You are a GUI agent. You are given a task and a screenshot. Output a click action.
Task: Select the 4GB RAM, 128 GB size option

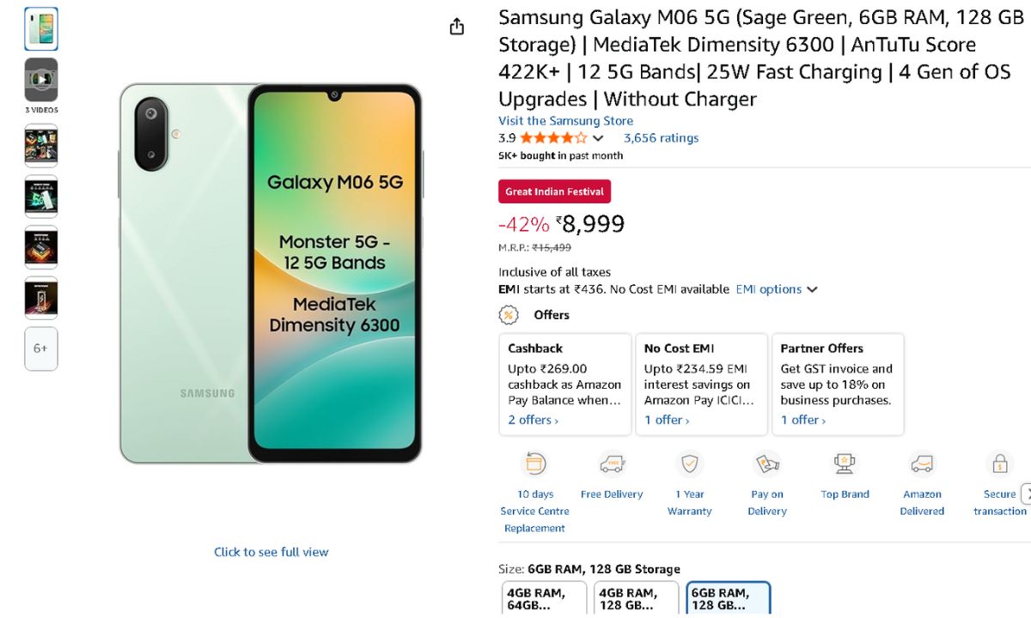click(x=637, y=598)
